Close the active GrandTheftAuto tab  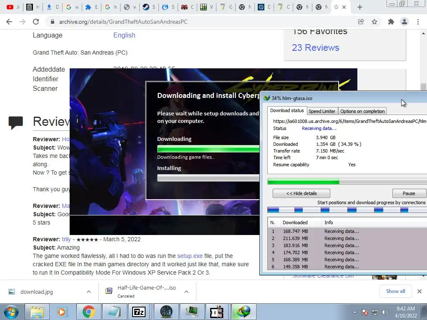[x=344, y=7]
